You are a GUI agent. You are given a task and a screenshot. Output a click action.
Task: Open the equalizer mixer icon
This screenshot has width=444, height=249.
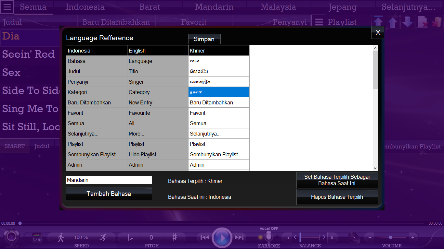tap(37, 238)
